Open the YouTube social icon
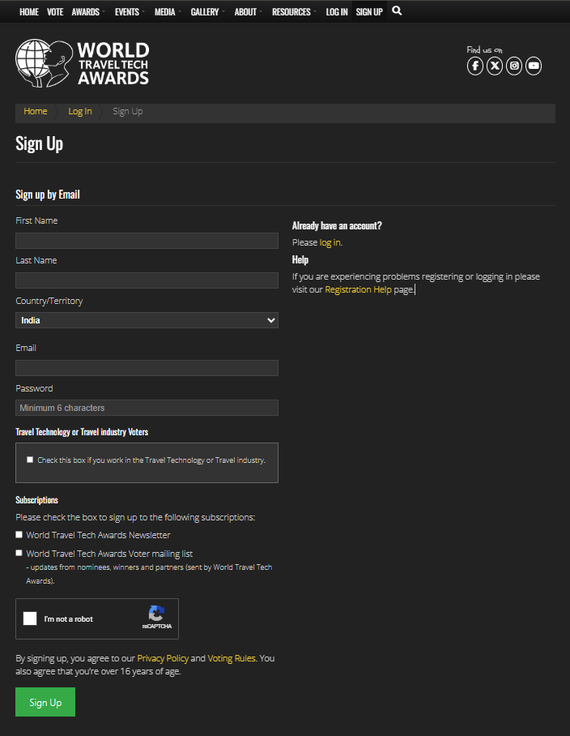570x736 pixels. click(534, 66)
